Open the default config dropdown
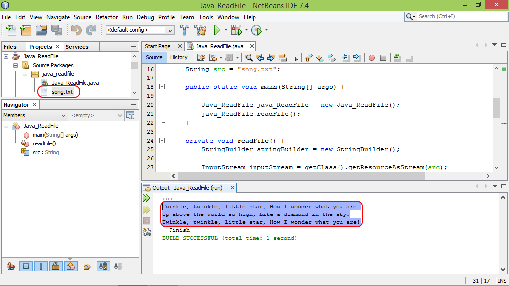This screenshot has height=286, width=509. click(140, 30)
